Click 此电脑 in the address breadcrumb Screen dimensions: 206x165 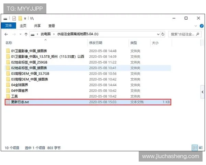click(46, 34)
